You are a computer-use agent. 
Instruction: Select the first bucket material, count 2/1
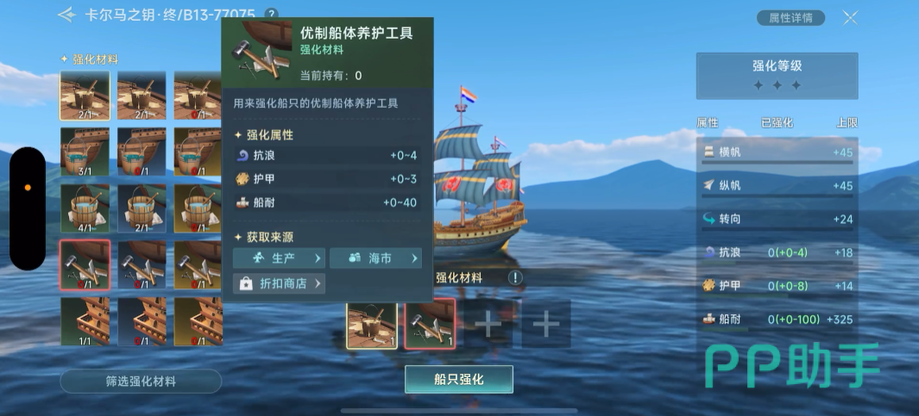tap(85, 96)
